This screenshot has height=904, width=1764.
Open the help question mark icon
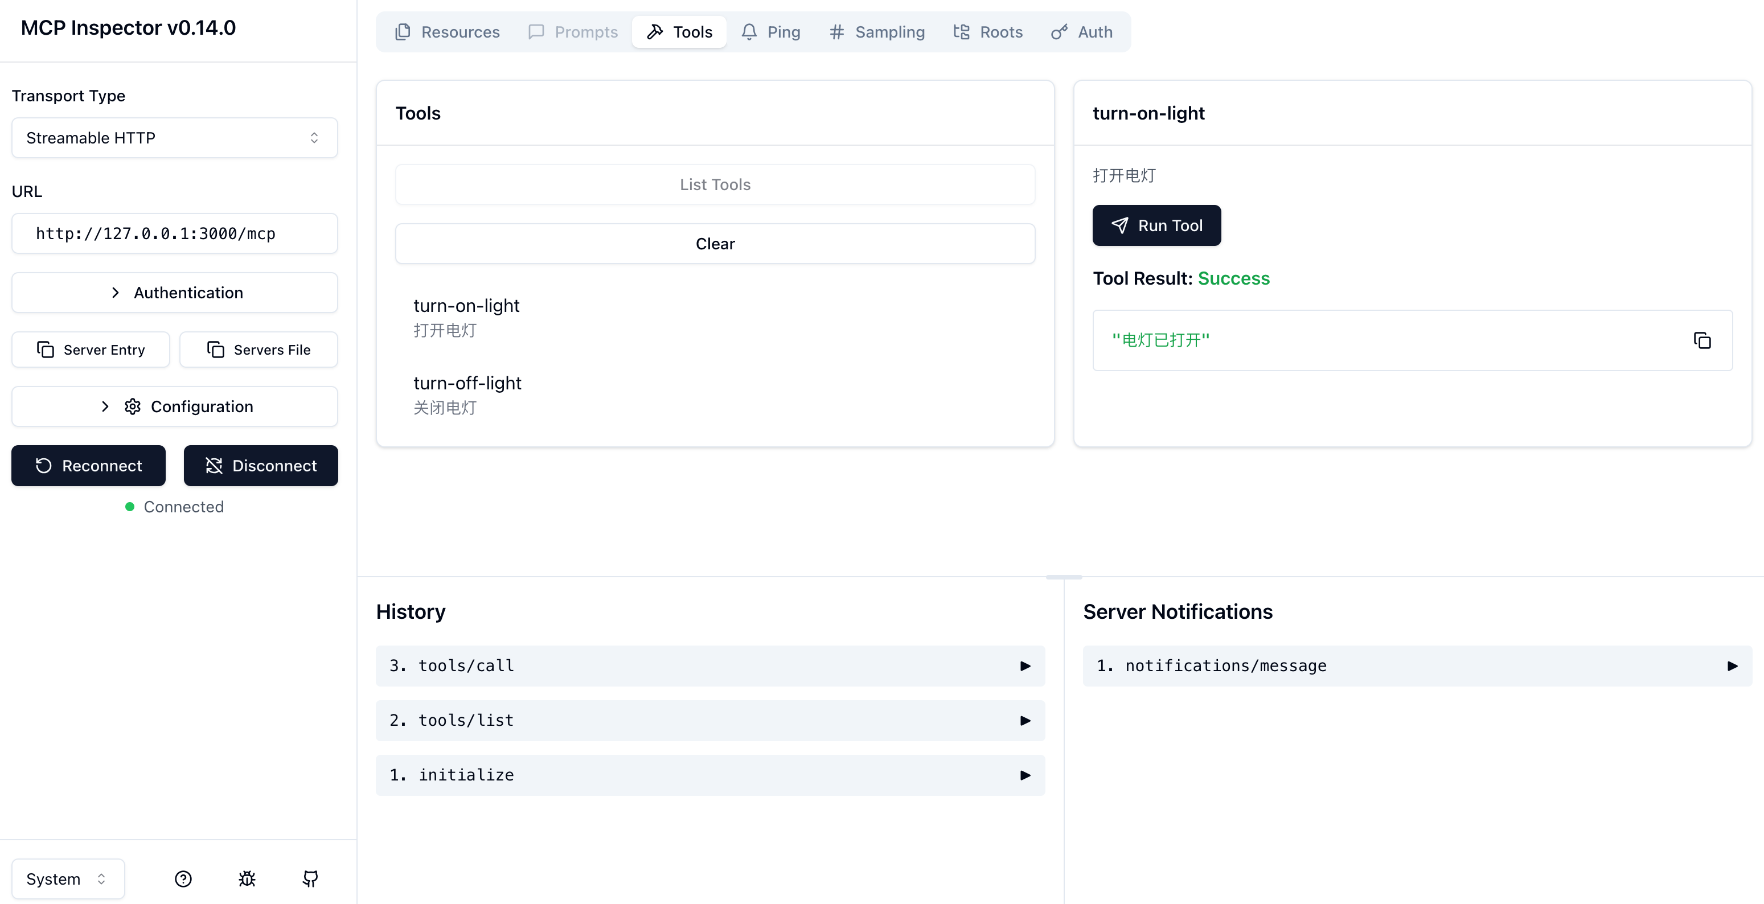[183, 878]
